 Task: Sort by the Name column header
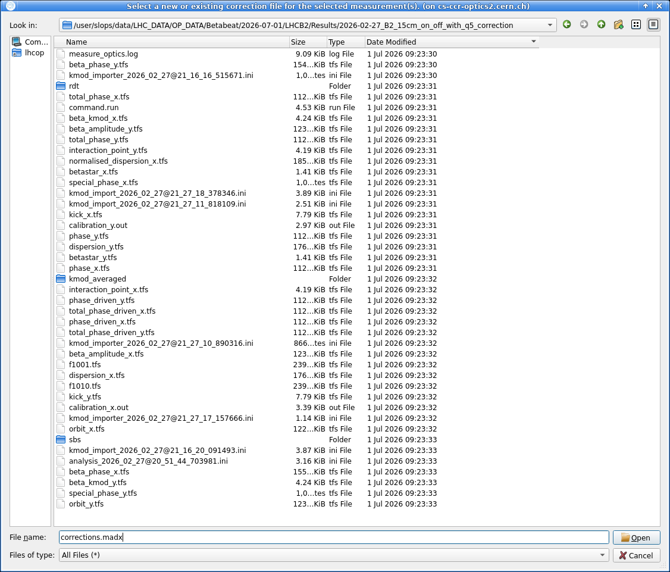(172, 42)
